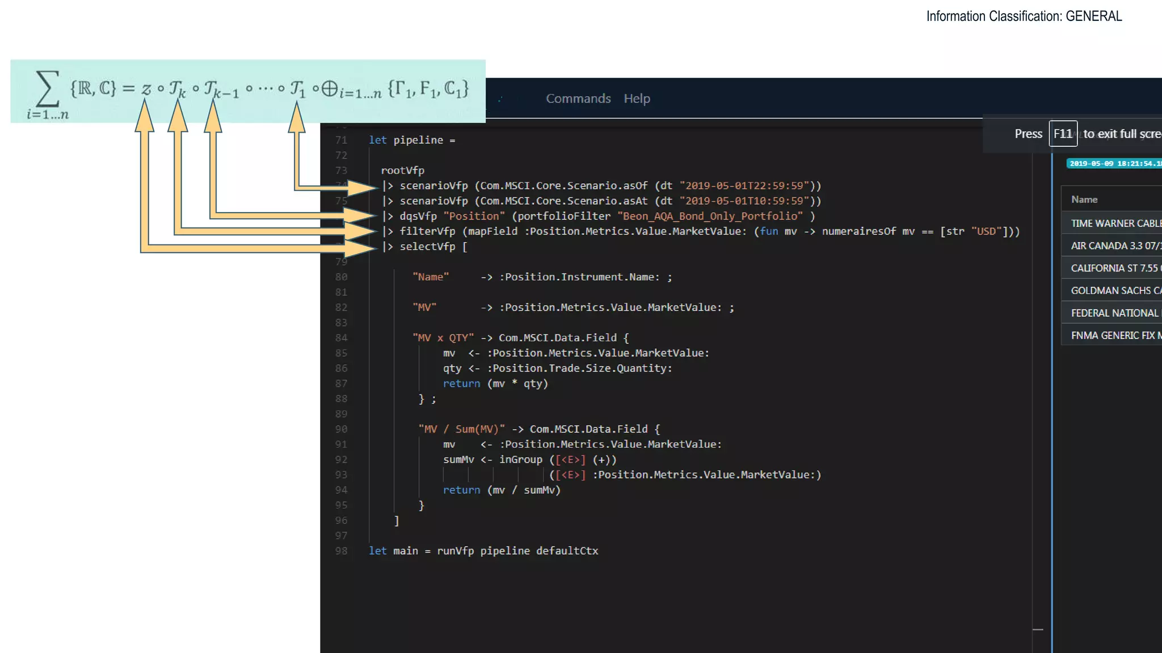Click 'runVfp' on the last code line
Screen dimensions: 1162x653
pyautogui.click(x=455, y=550)
